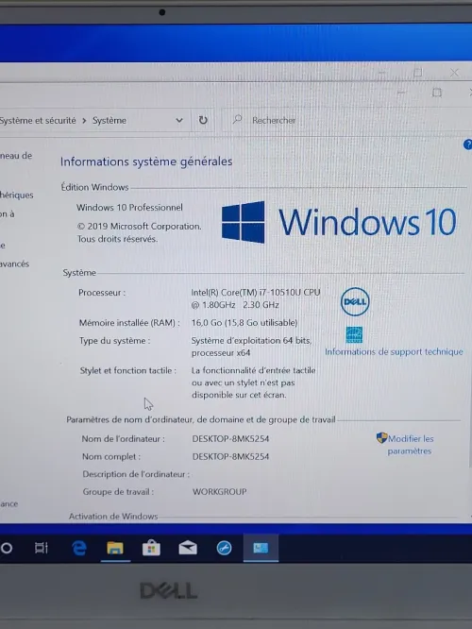Click full name value next to 'Nom complet'

[x=230, y=456]
